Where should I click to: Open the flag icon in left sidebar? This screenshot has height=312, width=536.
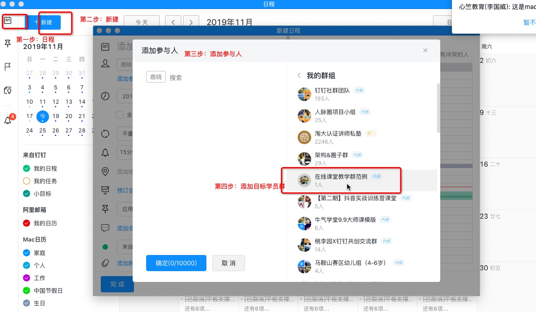(8, 66)
